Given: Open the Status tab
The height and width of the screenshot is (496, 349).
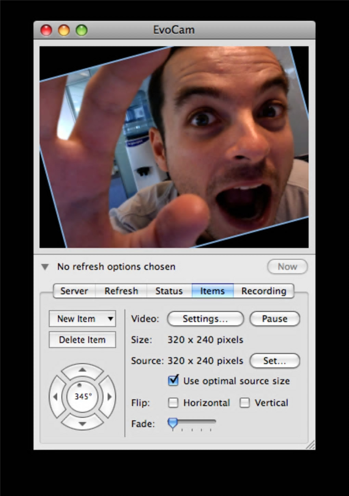Looking at the screenshot, I should coord(169,291).
